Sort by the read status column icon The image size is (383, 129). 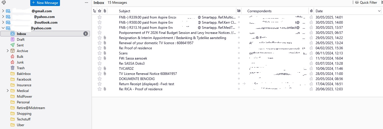point(239,11)
